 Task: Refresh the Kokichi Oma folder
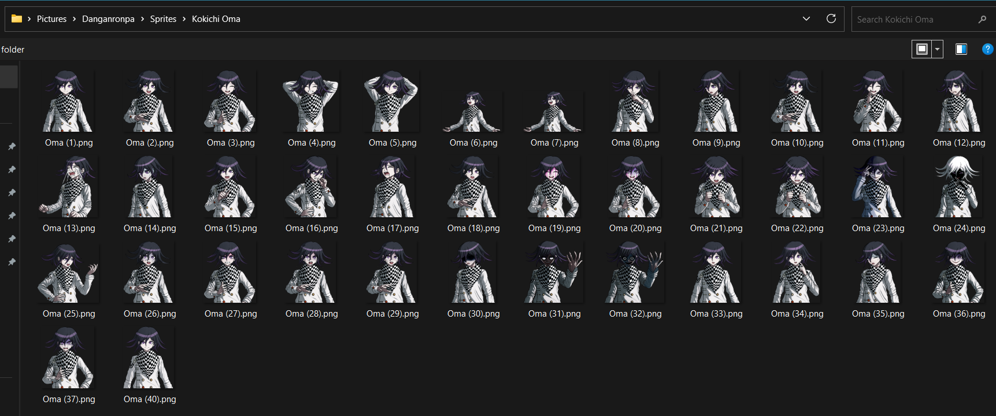coord(831,18)
